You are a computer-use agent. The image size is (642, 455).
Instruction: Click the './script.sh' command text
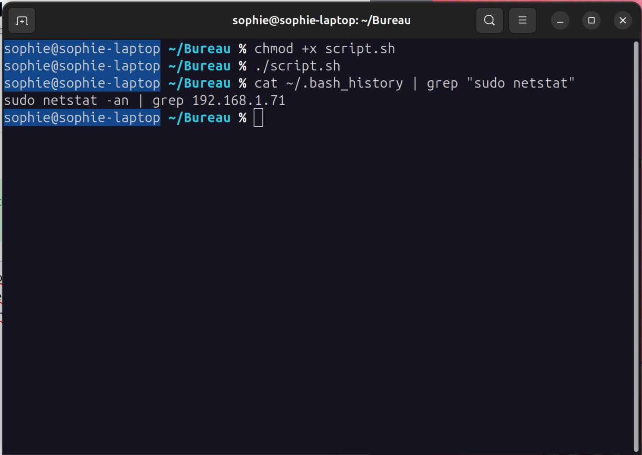(x=297, y=66)
